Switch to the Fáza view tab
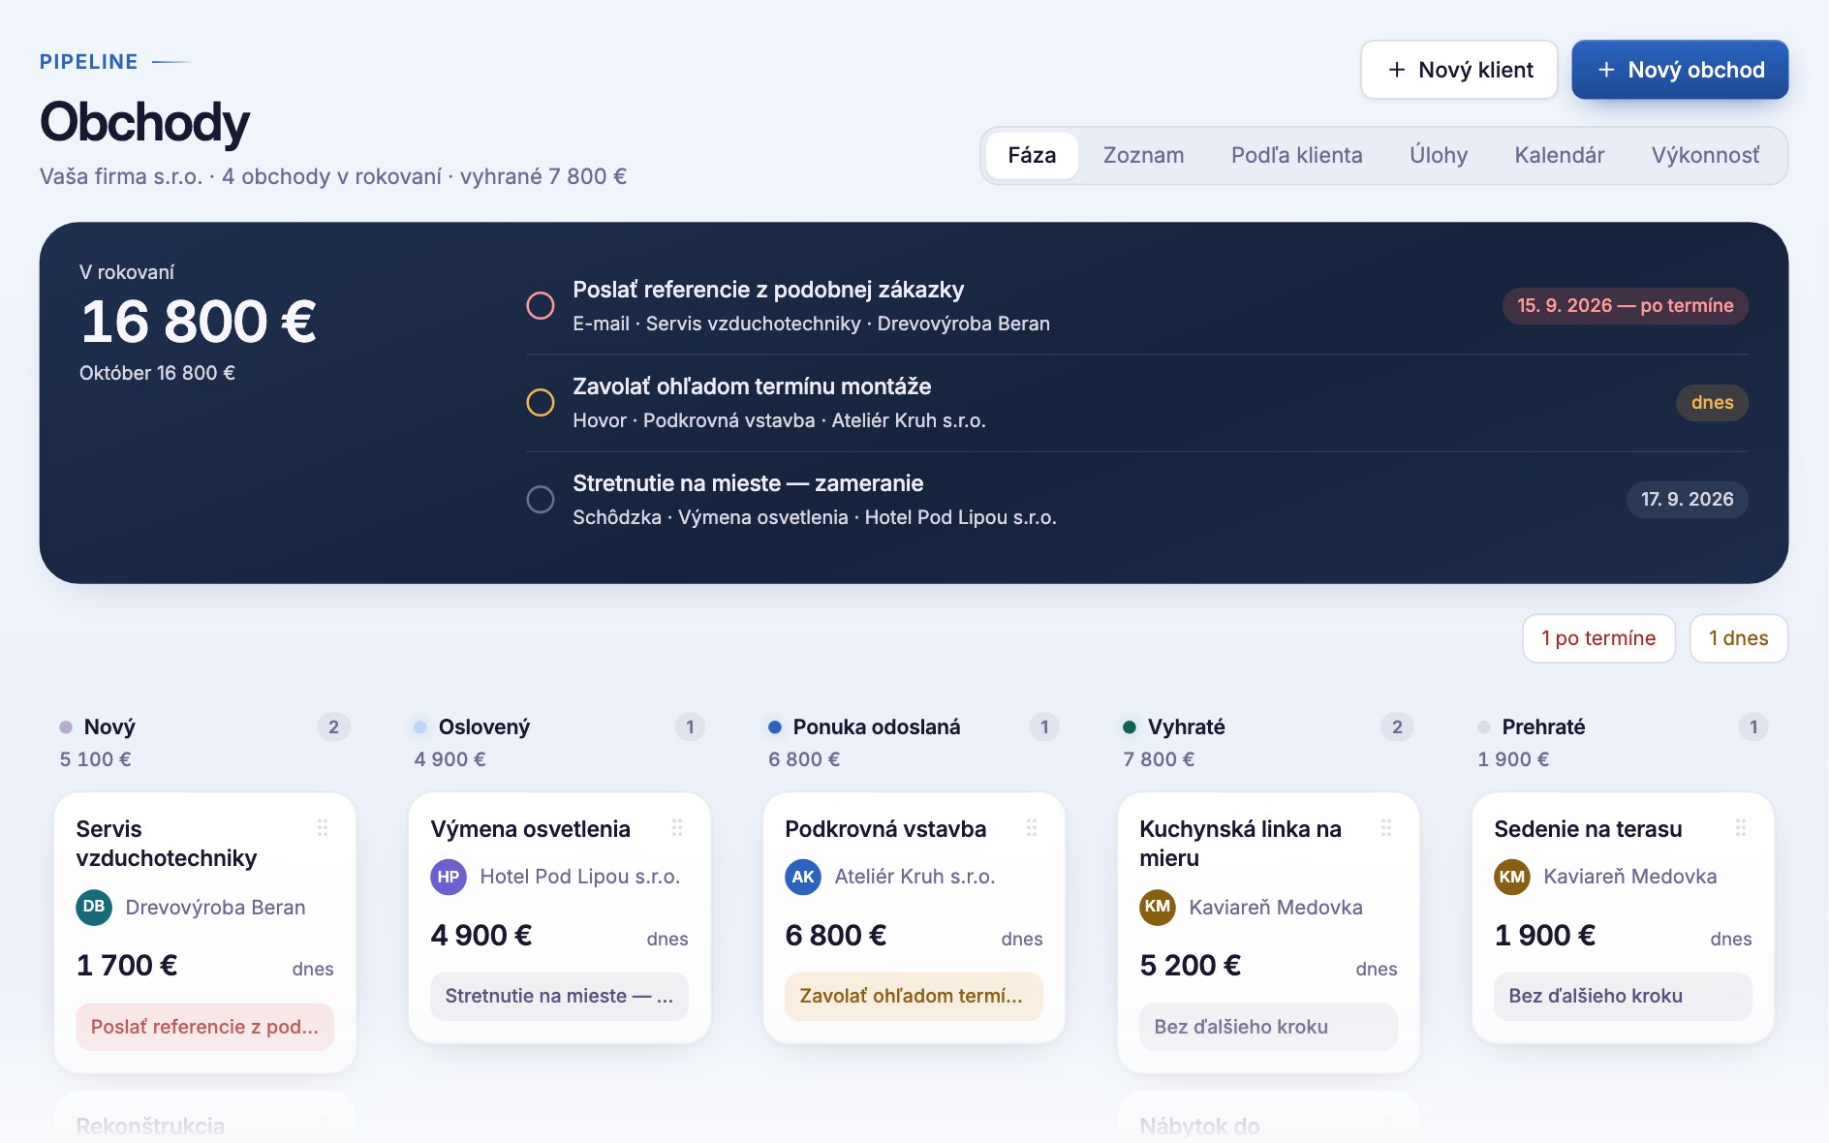The width and height of the screenshot is (1829, 1143). tap(1032, 155)
